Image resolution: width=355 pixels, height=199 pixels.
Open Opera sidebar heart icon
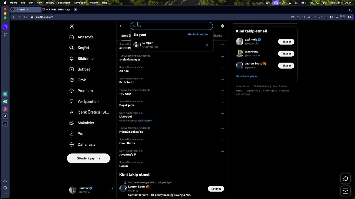click(5, 182)
